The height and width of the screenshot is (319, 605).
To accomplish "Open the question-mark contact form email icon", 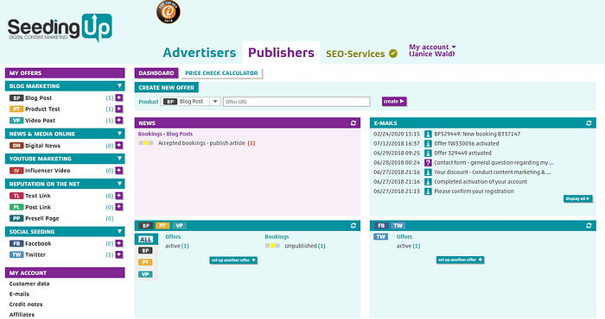I will click(428, 163).
